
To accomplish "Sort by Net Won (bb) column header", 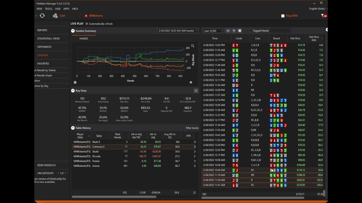I will (x=314, y=39).
